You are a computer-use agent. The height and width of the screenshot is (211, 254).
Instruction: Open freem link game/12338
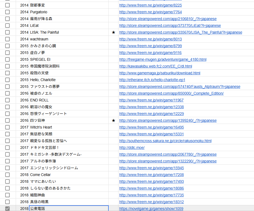(x=152, y=107)
